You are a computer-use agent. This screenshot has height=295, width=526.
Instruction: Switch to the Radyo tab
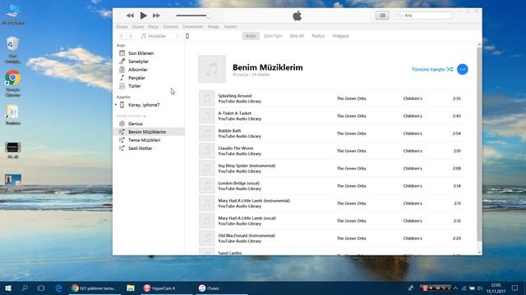click(318, 36)
